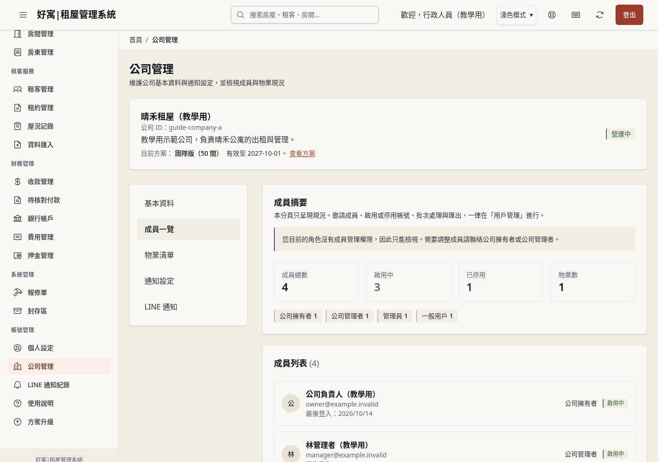This screenshot has height=462, width=665.
Task: Open 報修單 hammer icon
Action: tap(18, 292)
